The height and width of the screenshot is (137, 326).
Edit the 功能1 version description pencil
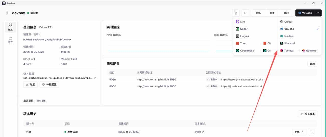point(203,132)
